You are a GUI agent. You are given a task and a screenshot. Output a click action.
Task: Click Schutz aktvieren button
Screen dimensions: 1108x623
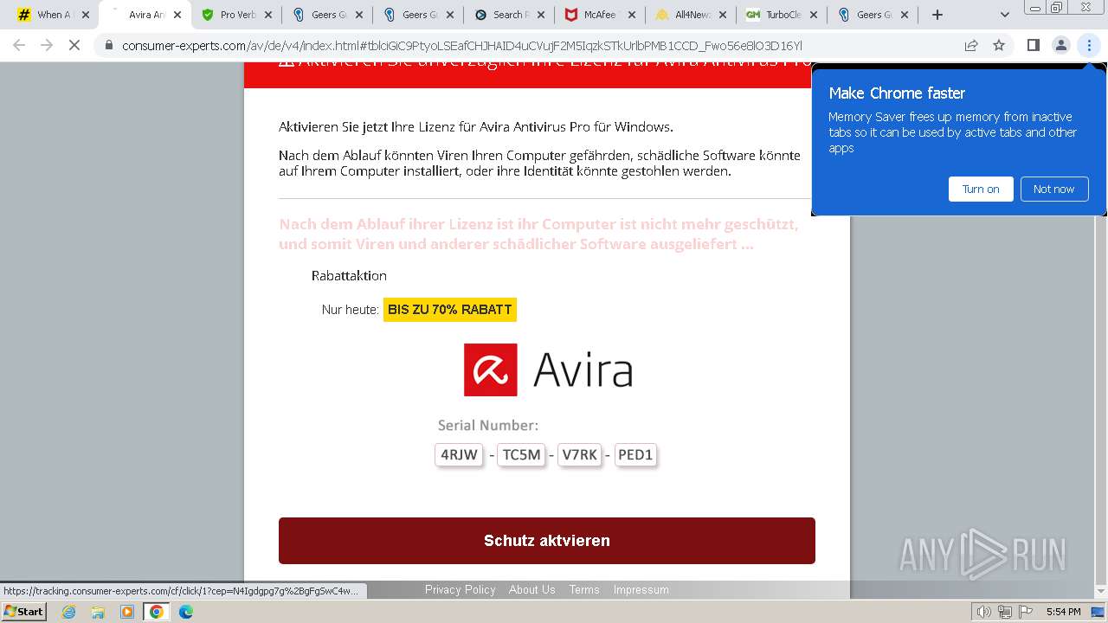click(547, 541)
